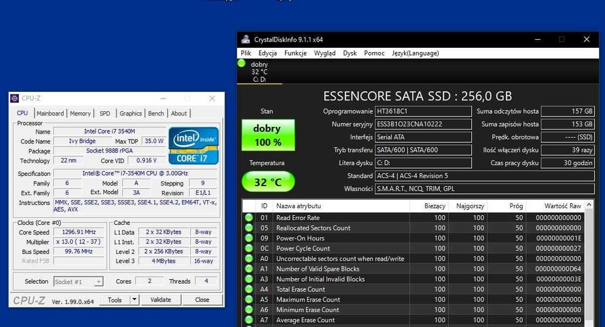The height and width of the screenshot is (327, 605).
Task: Click the Oprogramowanie field HT3618C1
Action: pos(423,111)
